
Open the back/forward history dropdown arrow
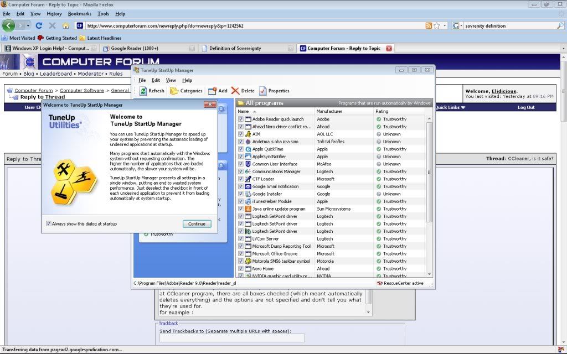(x=28, y=25)
